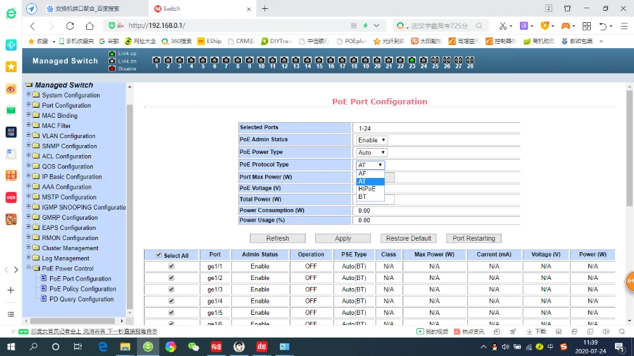Click the Apply button
634x356 pixels.
coord(343,239)
